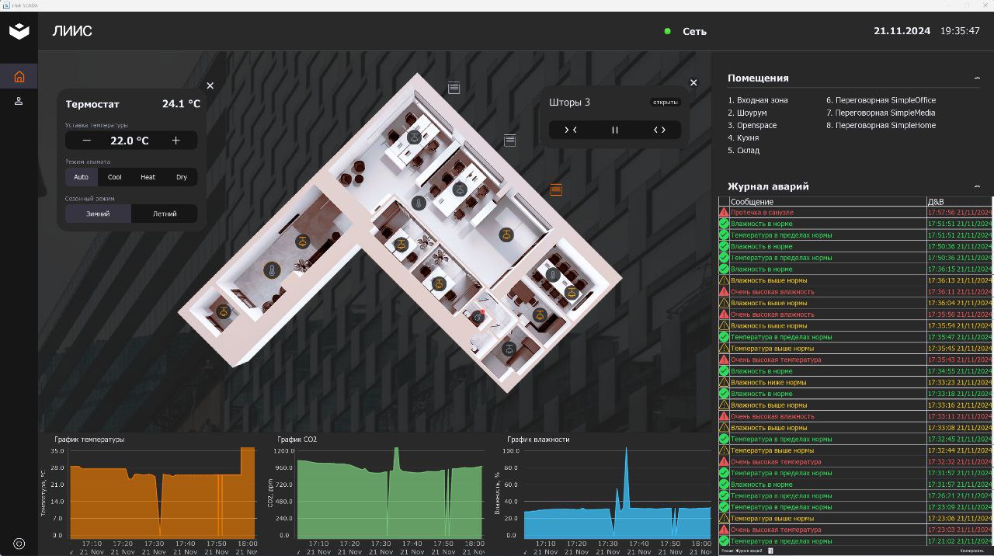
Task: Decrease the temperature setpoint with minus
Action: click(87, 141)
